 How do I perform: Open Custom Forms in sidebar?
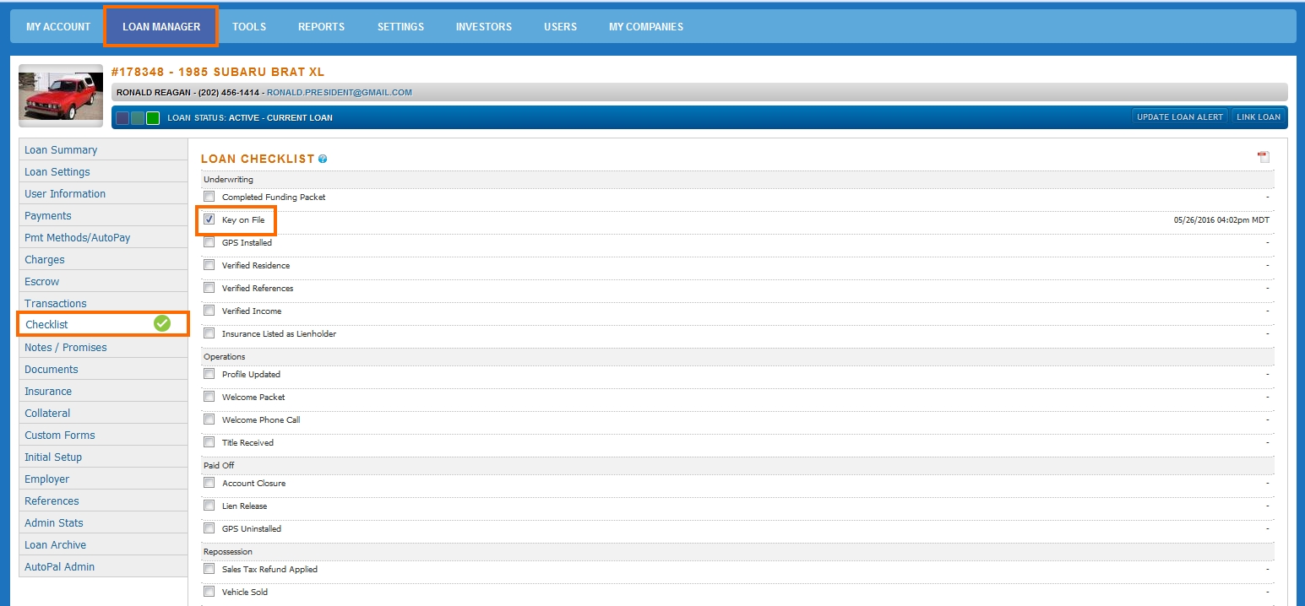103,436
